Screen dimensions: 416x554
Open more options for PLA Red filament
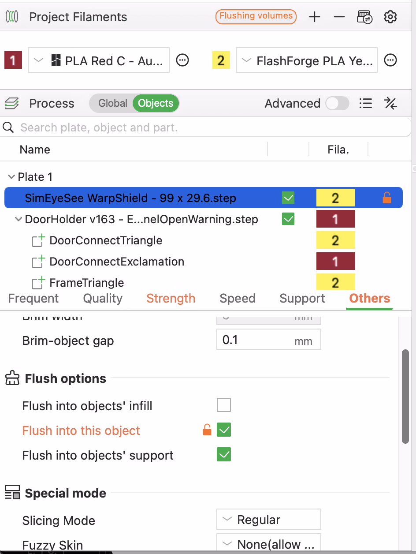pos(182,60)
